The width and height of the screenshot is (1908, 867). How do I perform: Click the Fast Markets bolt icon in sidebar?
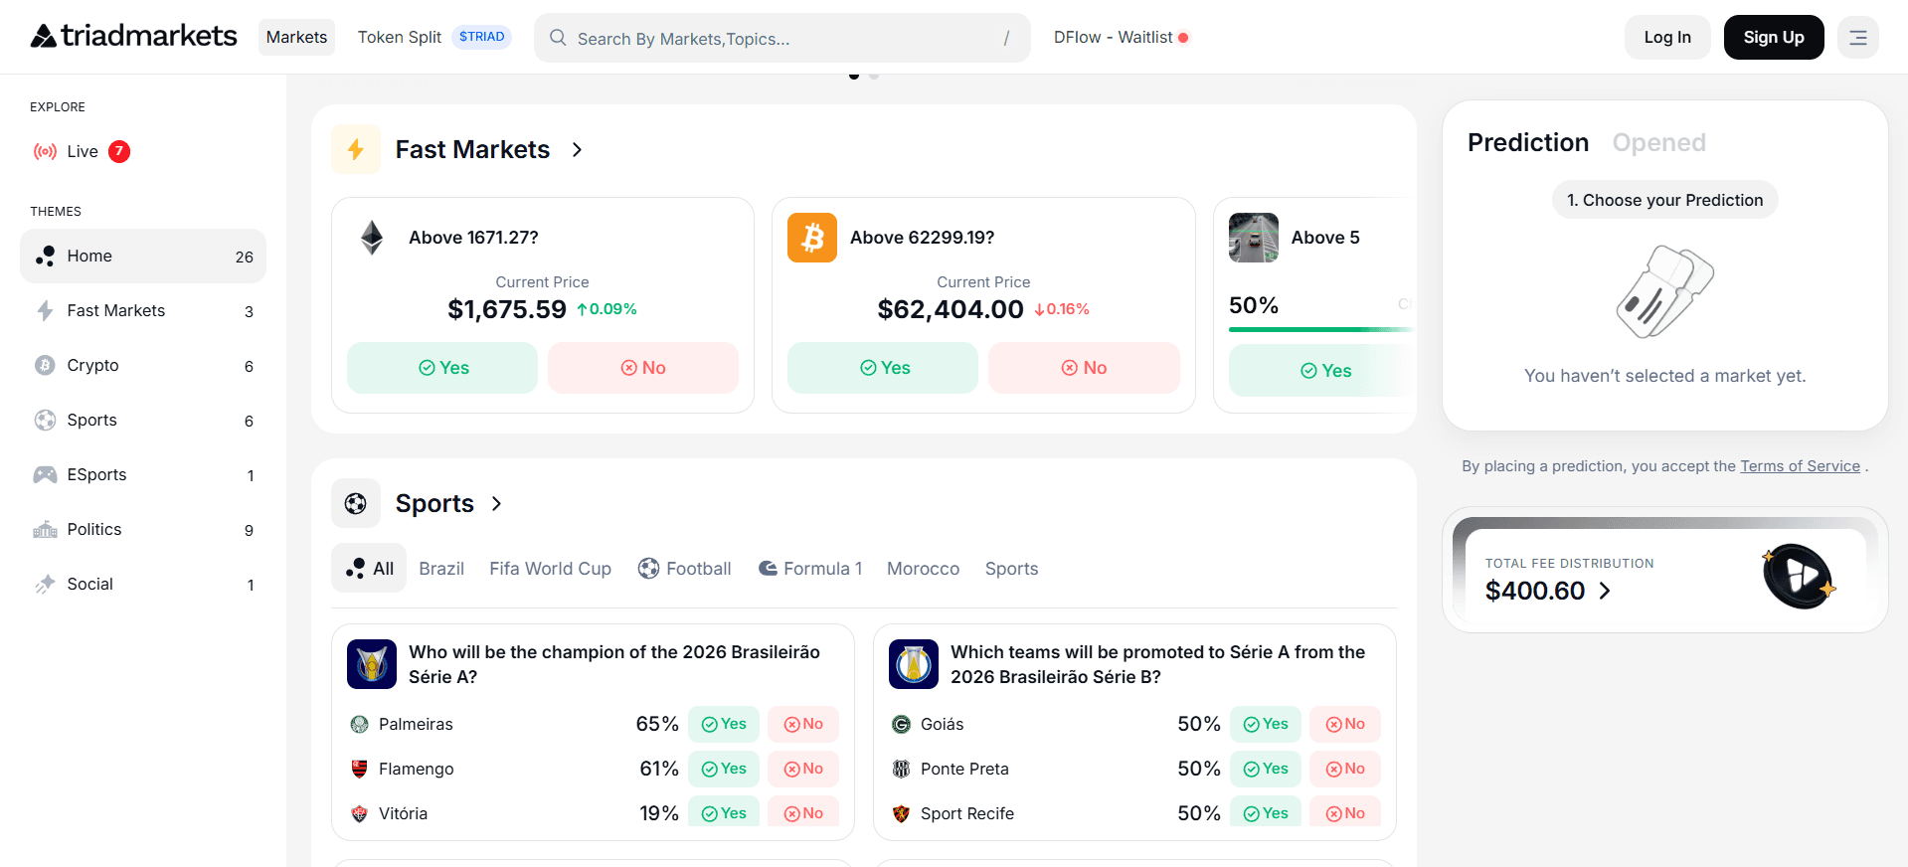pyautogui.click(x=45, y=310)
